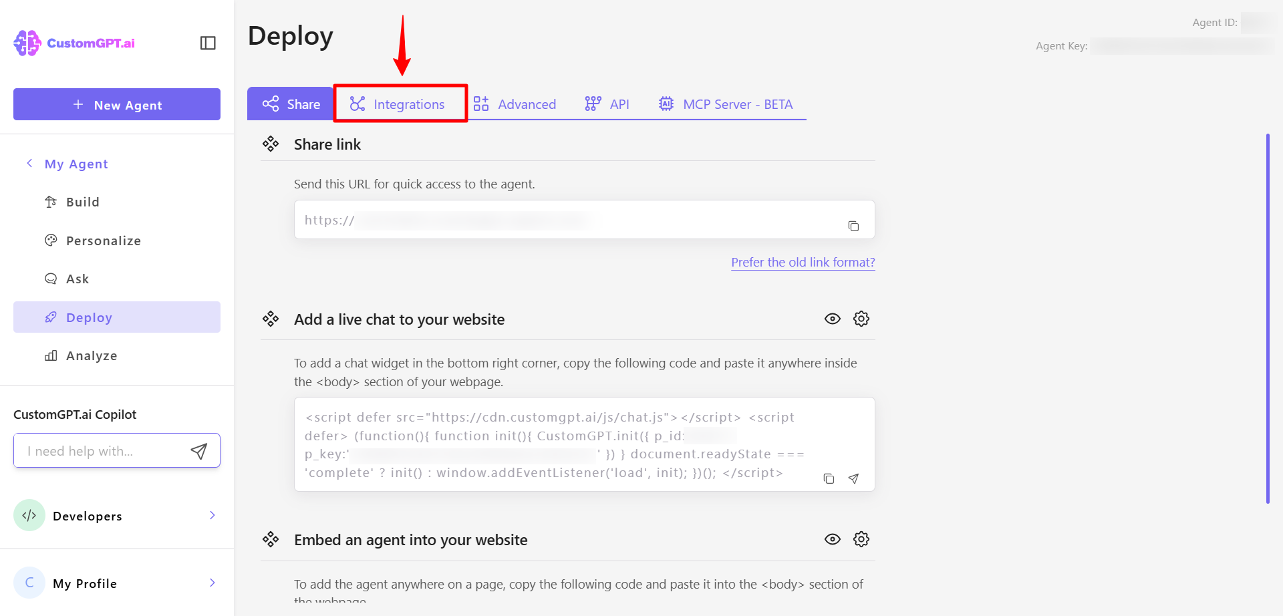Click the Agent Key label

click(x=1061, y=46)
